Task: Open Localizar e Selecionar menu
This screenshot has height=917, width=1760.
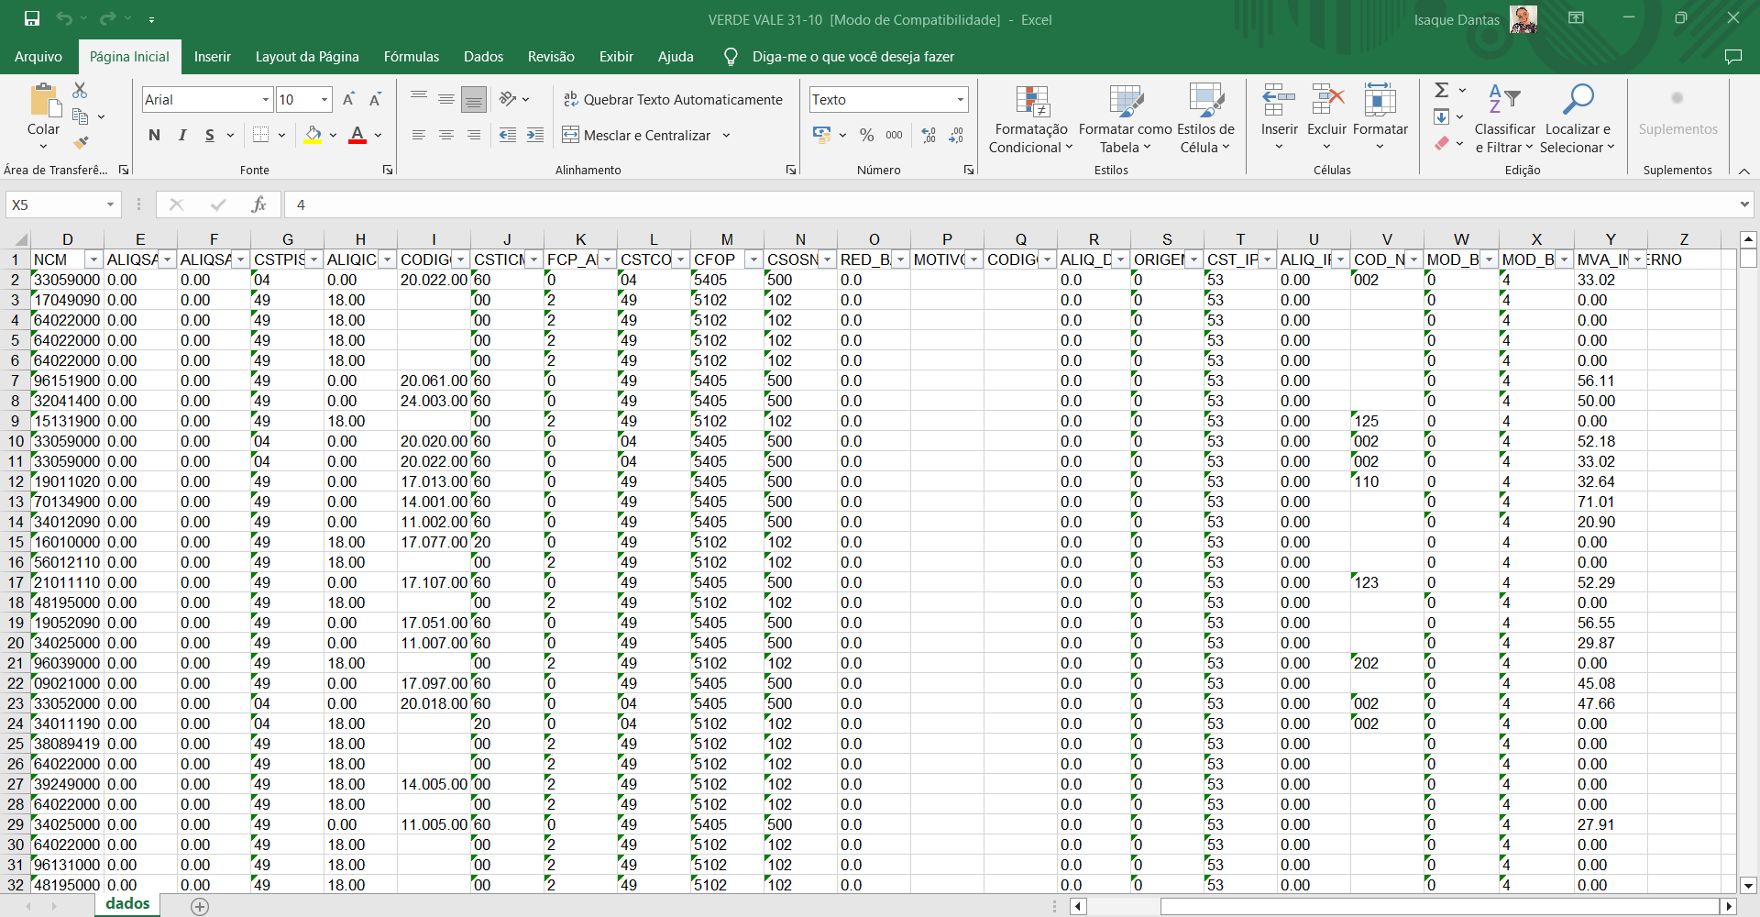Action: coord(1577,119)
